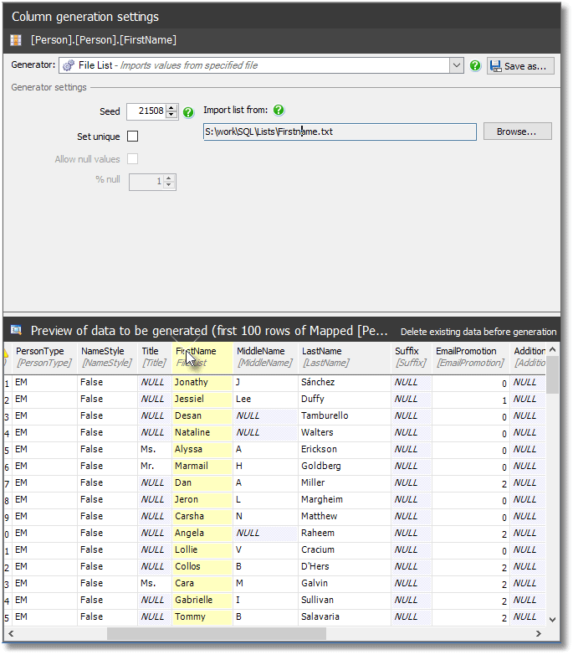Click the vertical scrollbar down arrow

click(x=553, y=620)
